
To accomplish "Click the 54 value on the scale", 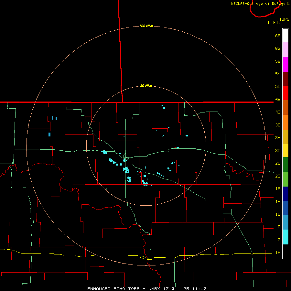I will 278,74.
